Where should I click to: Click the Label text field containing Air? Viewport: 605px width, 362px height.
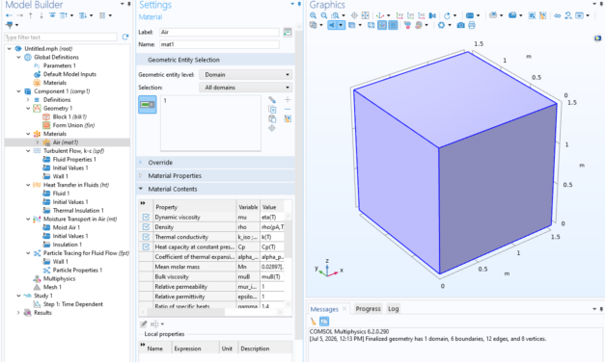[219, 33]
